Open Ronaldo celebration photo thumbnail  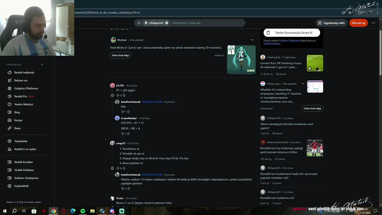(315, 148)
